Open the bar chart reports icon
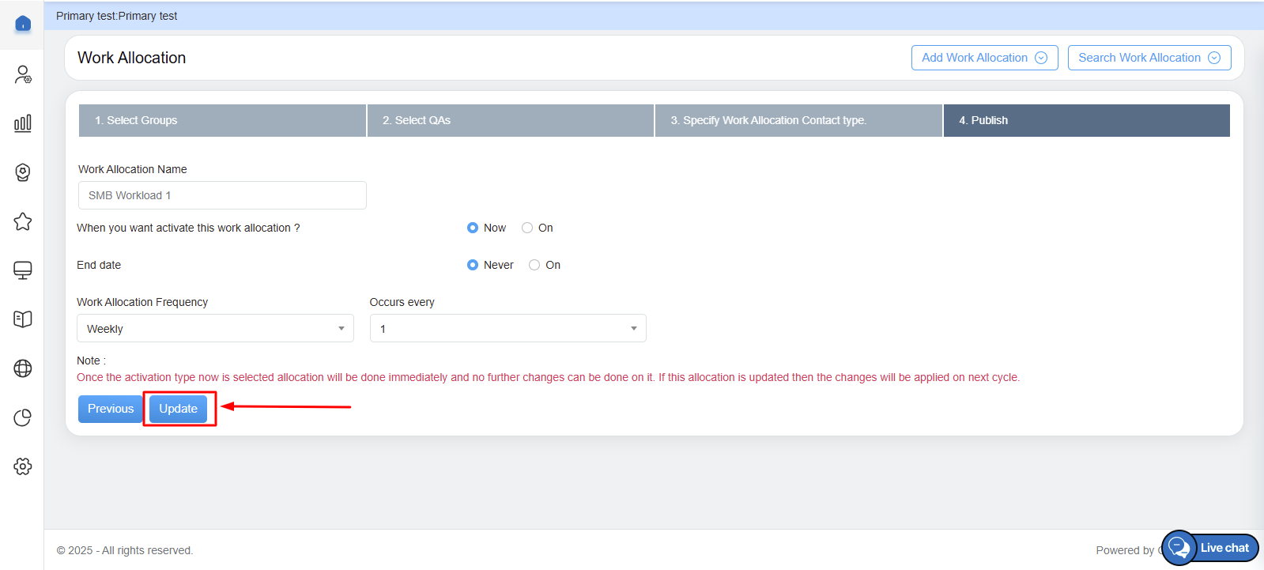1264x570 pixels. pos(23,123)
